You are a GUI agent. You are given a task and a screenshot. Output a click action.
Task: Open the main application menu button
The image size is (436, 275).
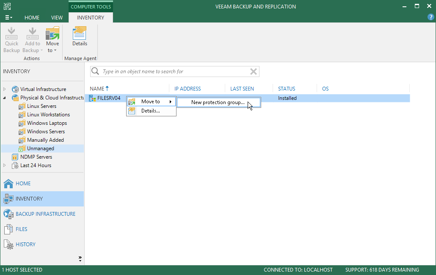coord(8,17)
